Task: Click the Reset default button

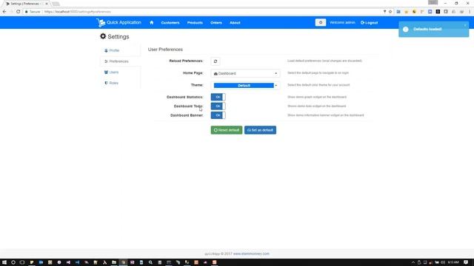Action: click(227, 130)
